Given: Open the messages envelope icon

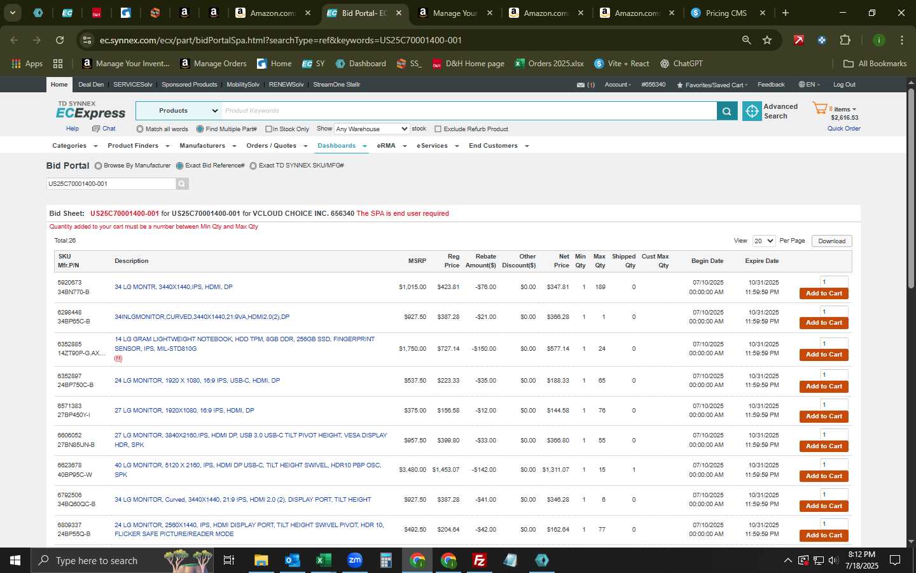Looking at the screenshot, I should (x=580, y=85).
